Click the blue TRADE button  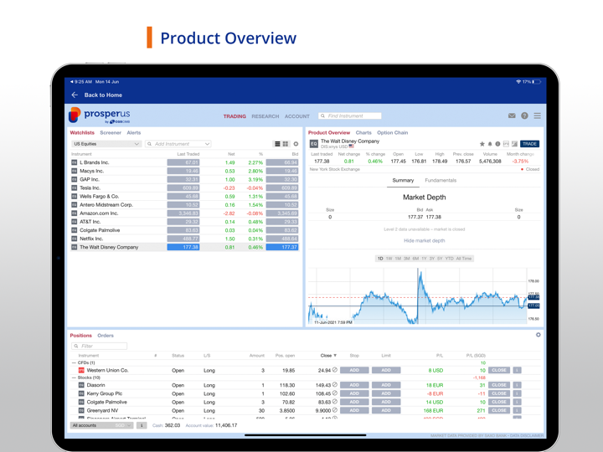[529, 144]
